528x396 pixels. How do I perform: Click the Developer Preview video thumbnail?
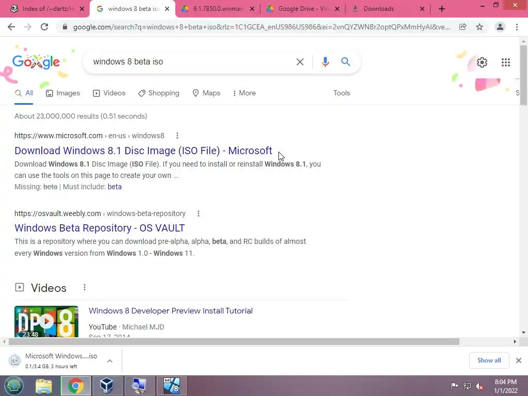pyautogui.click(x=46, y=321)
